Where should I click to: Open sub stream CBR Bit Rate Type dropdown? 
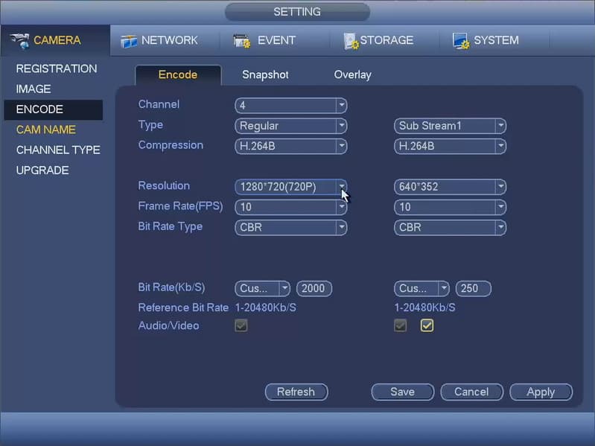450,228
